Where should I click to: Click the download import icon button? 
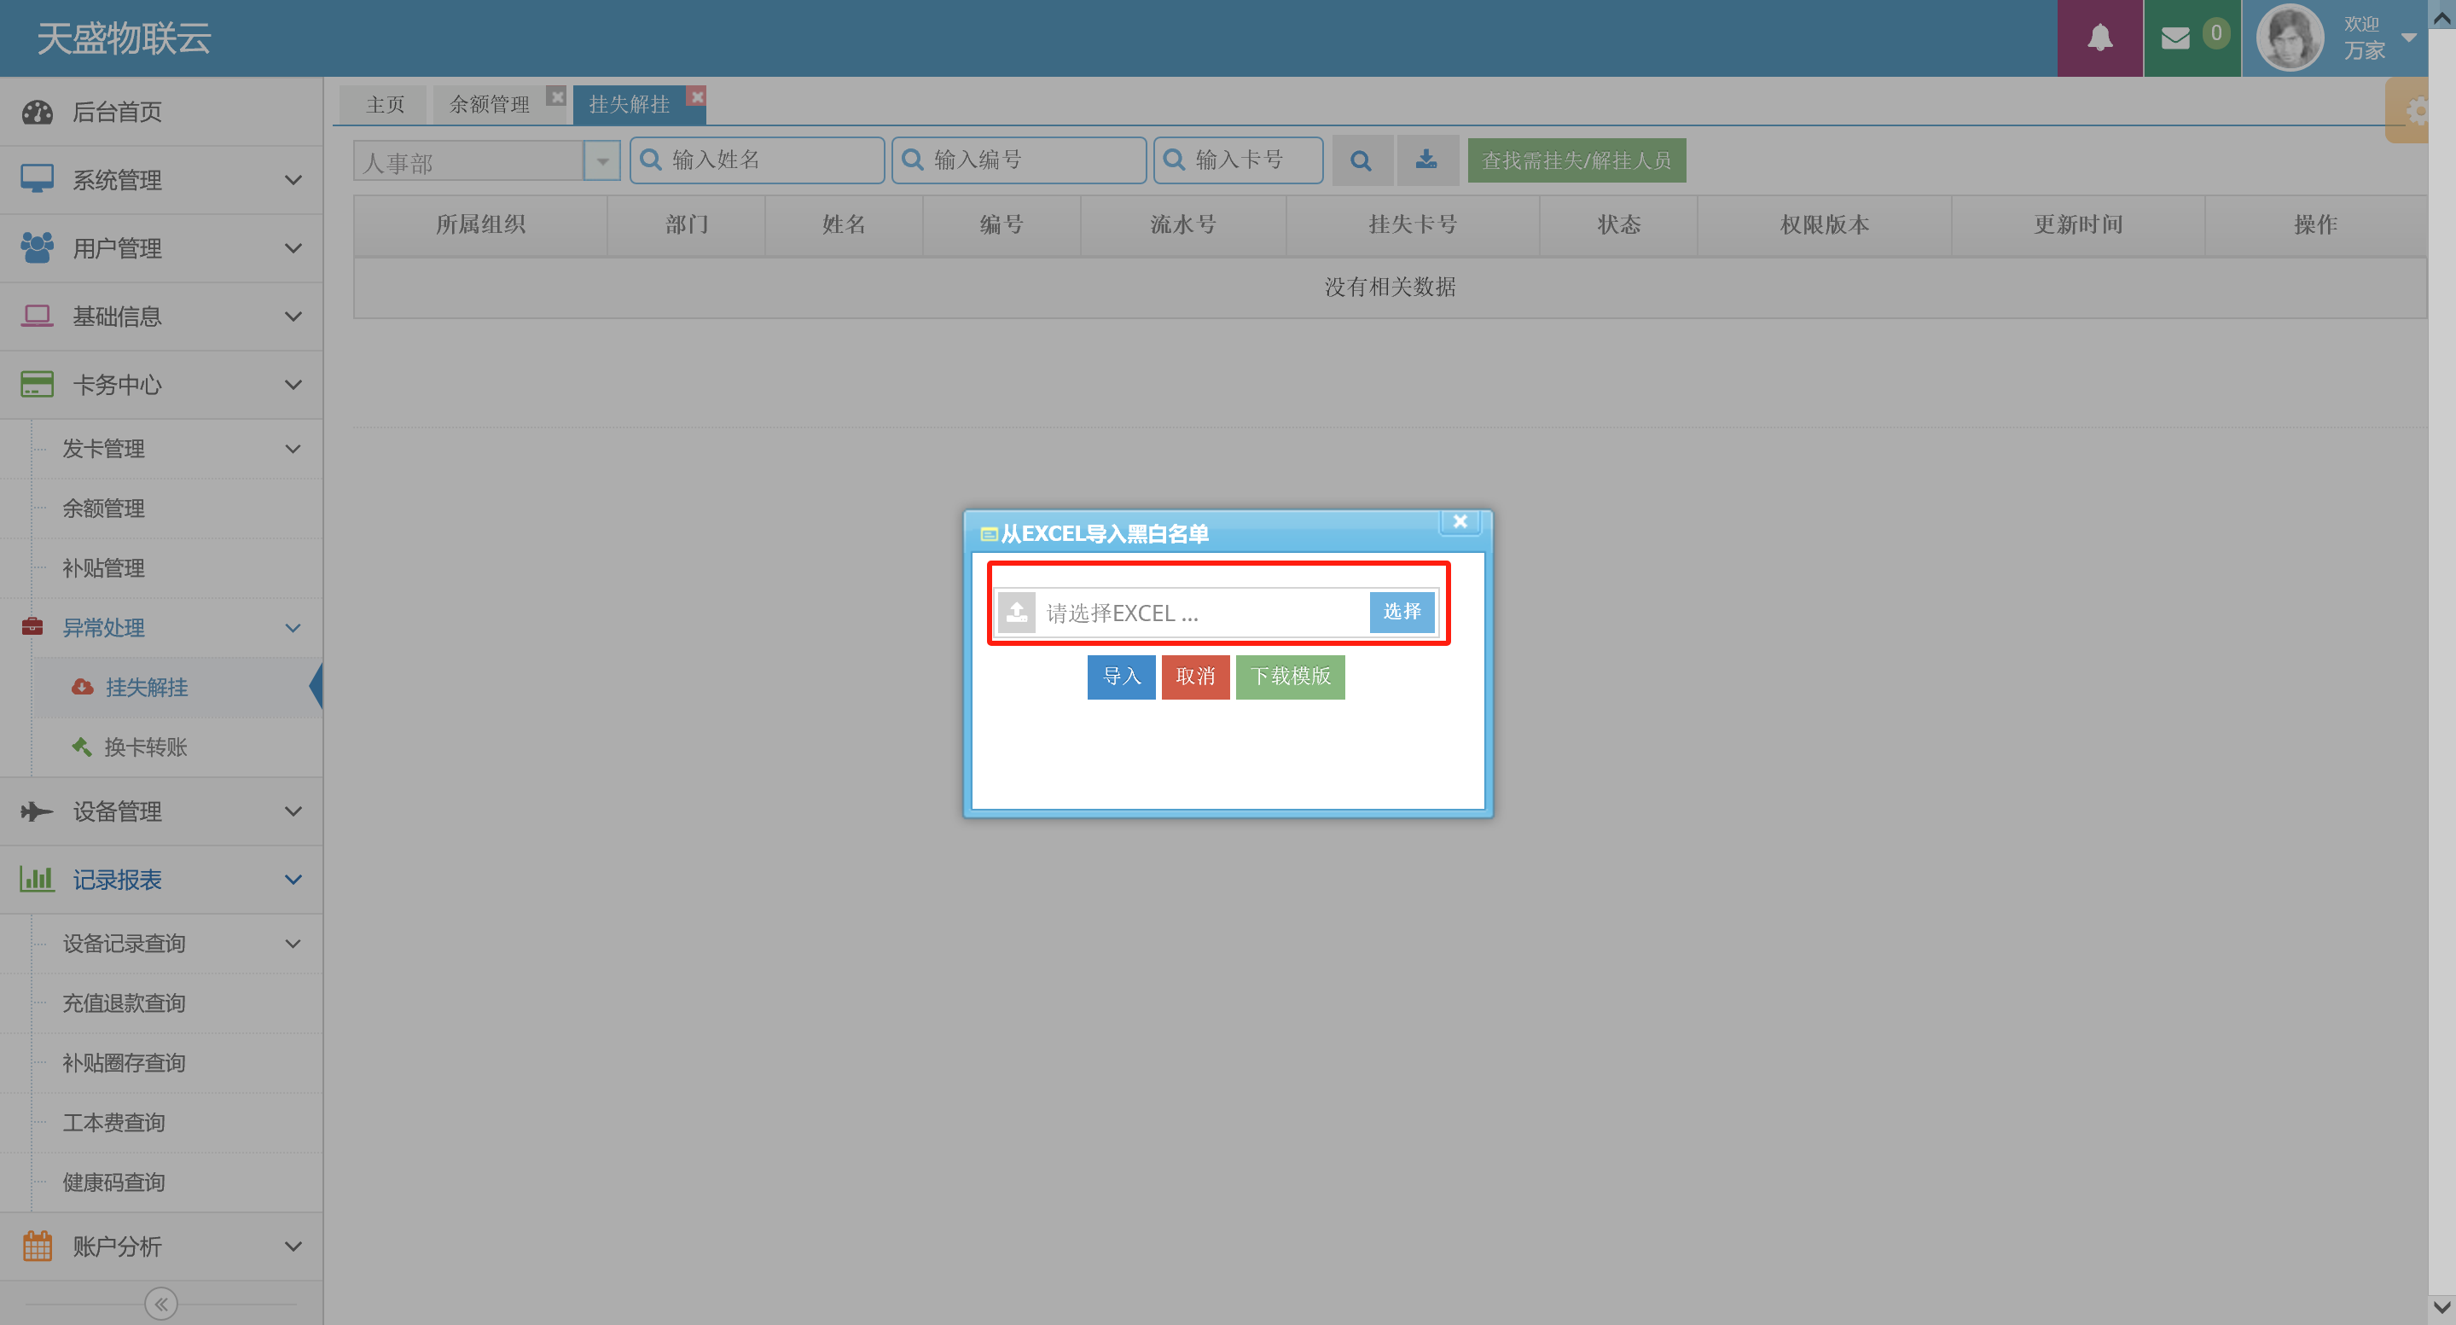coord(1426,160)
